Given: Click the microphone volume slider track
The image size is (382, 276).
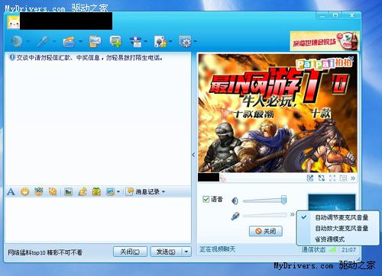Looking at the screenshot, I should point(265,216).
